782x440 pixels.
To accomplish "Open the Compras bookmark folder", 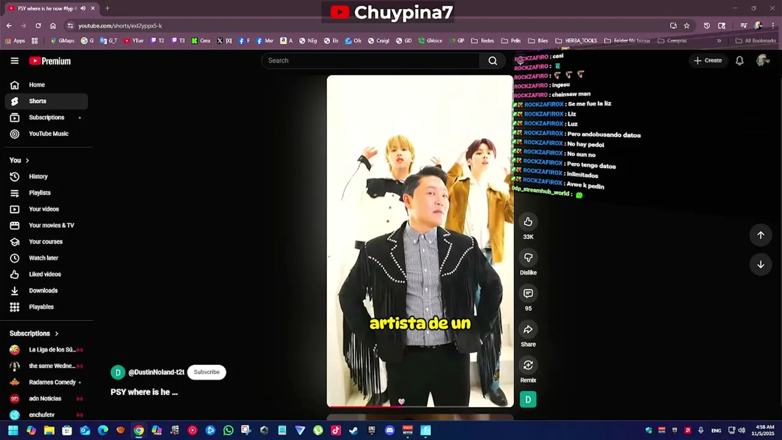I will pos(672,41).
